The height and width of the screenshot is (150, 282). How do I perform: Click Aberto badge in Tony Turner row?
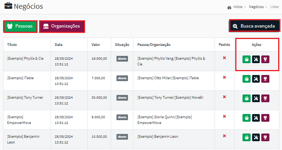[122, 98]
